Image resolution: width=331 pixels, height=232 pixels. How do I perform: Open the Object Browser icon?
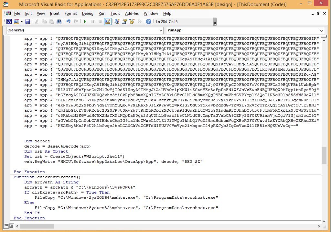click(132, 22)
